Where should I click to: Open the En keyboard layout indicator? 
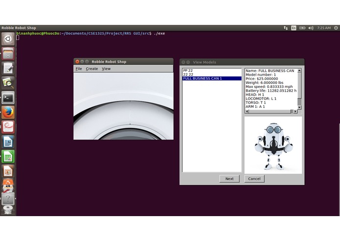(x=294, y=28)
